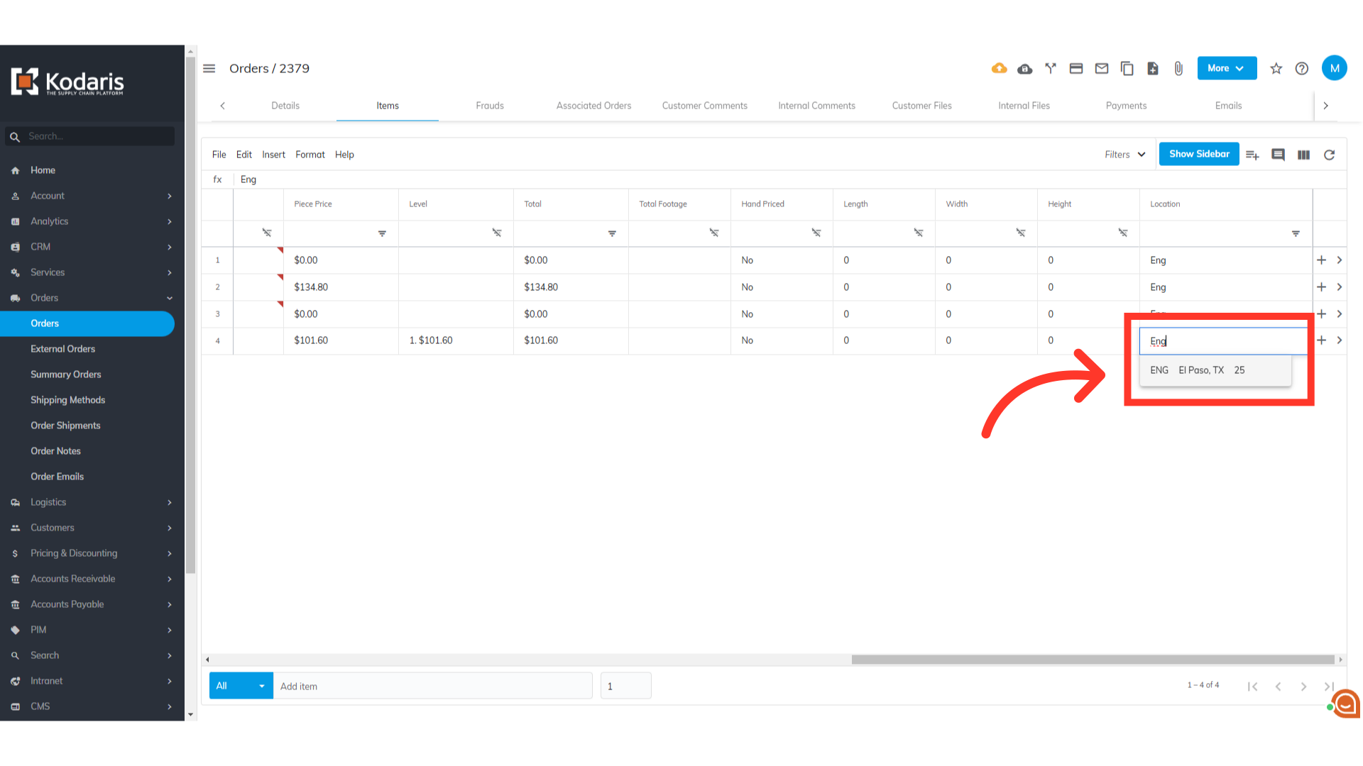Click the email envelope icon
This screenshot has height=766, width=1363.
1102,69
